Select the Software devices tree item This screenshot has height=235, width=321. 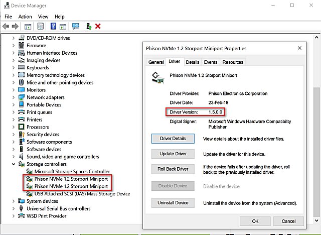point(44,149)
